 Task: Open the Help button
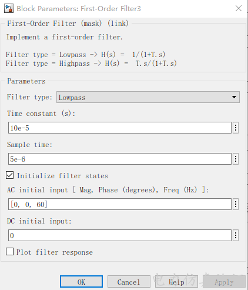coord(176,282)
